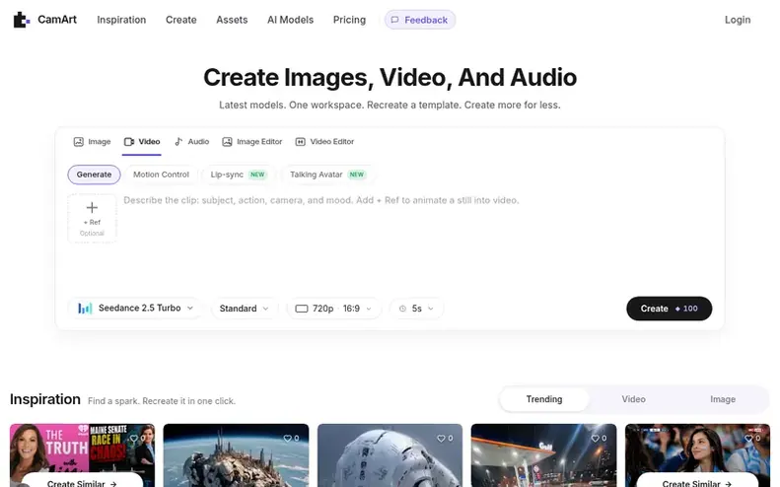Screen dimensions: 780x487
Task: Click the Image tab picture icon
Action: point(79,142)
